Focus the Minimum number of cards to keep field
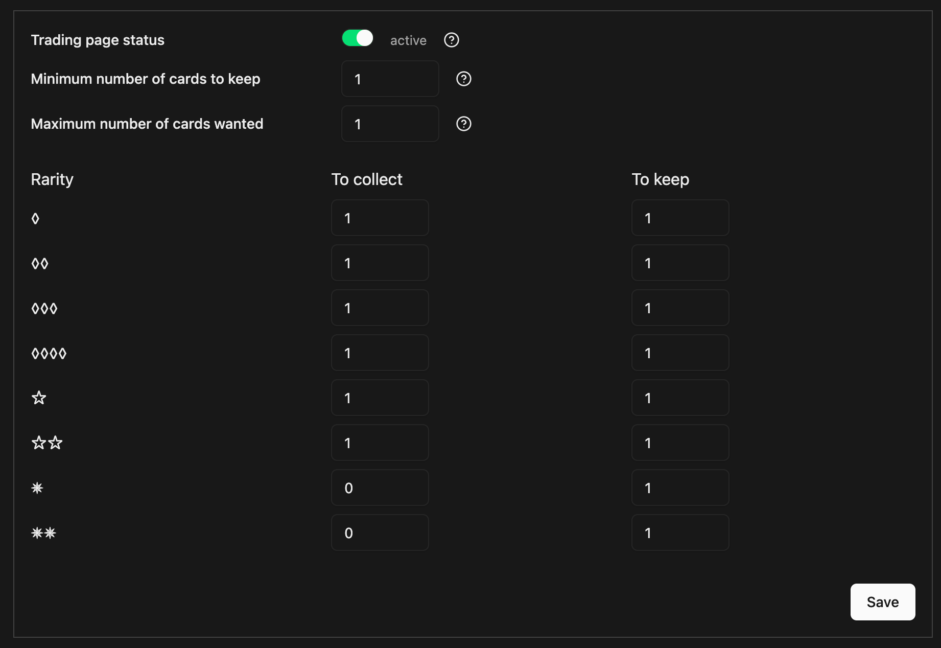Screen dimensions: 941x648 (390, 79)
